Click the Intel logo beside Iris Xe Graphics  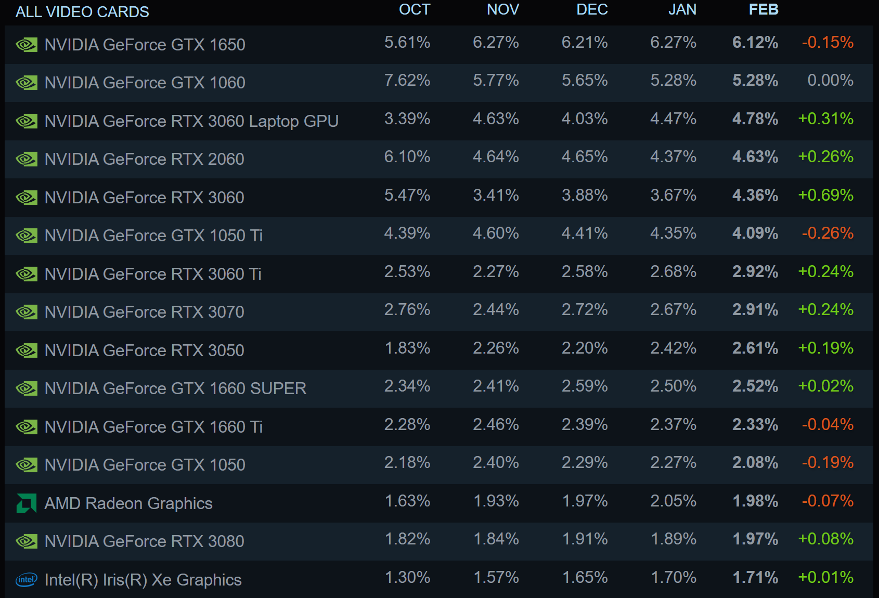click(x=27, y=580)
